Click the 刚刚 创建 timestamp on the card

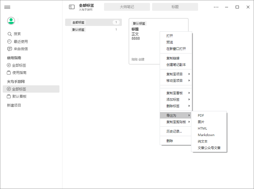point(138,59)
